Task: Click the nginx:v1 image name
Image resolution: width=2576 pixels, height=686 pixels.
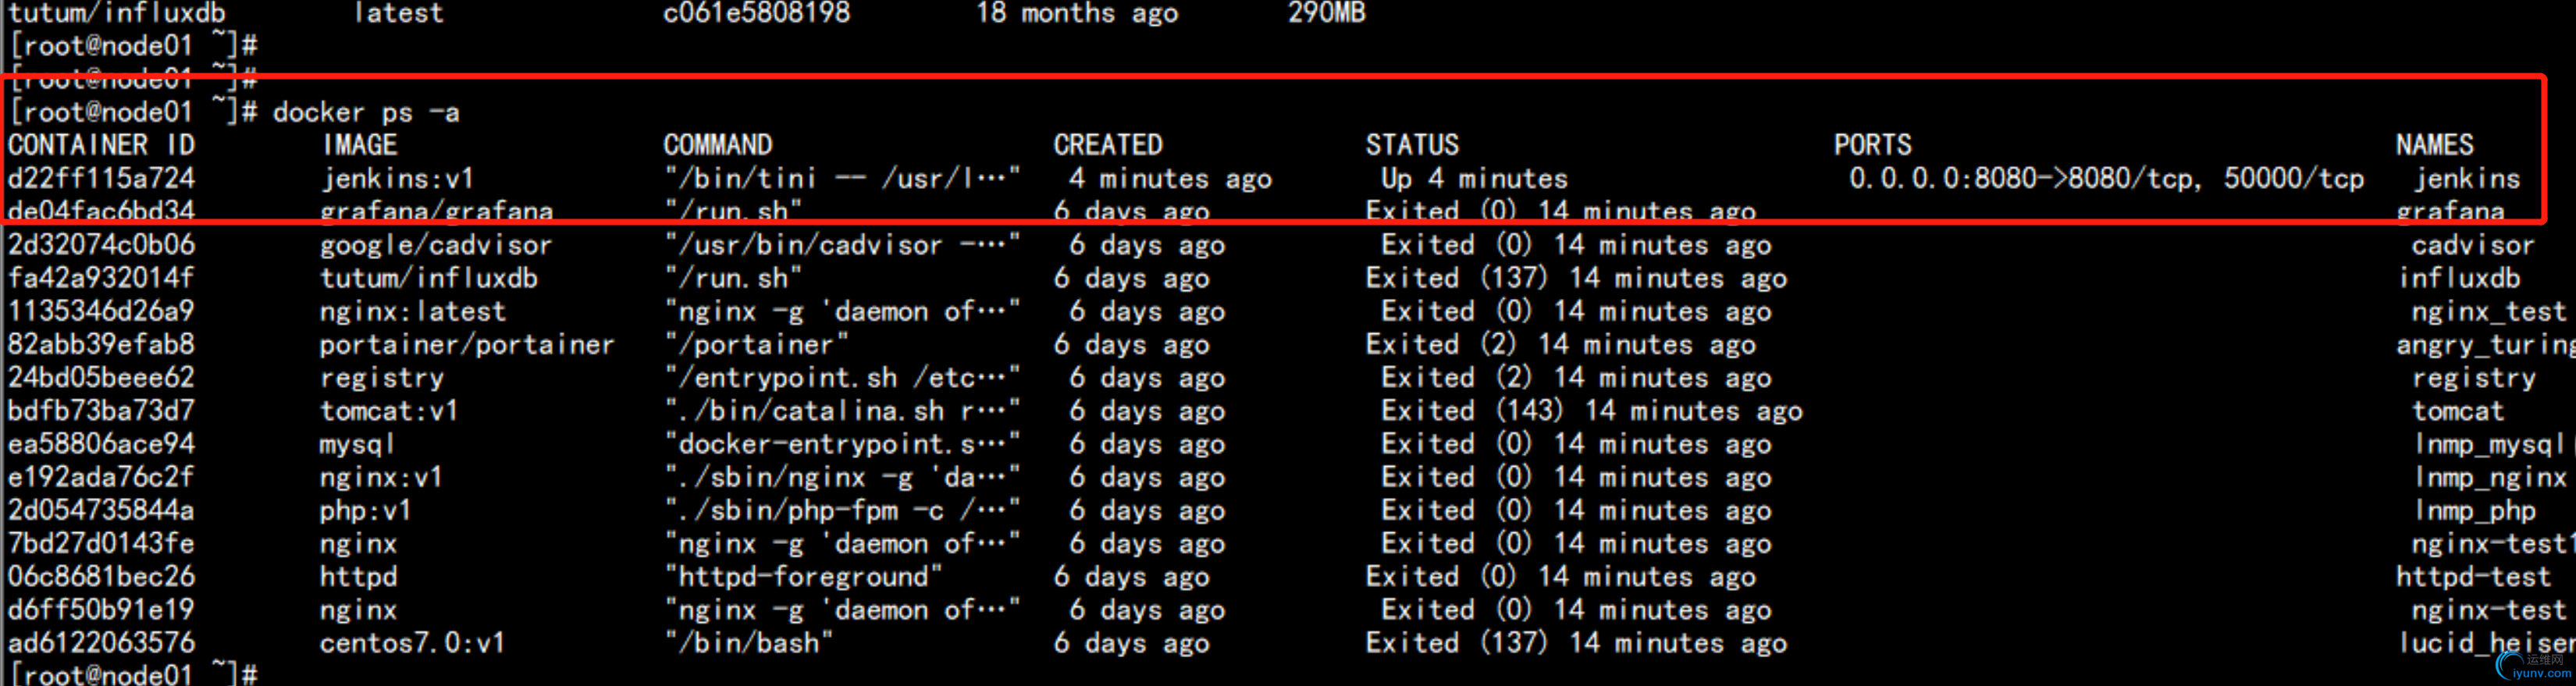Action: click(381, 477)
